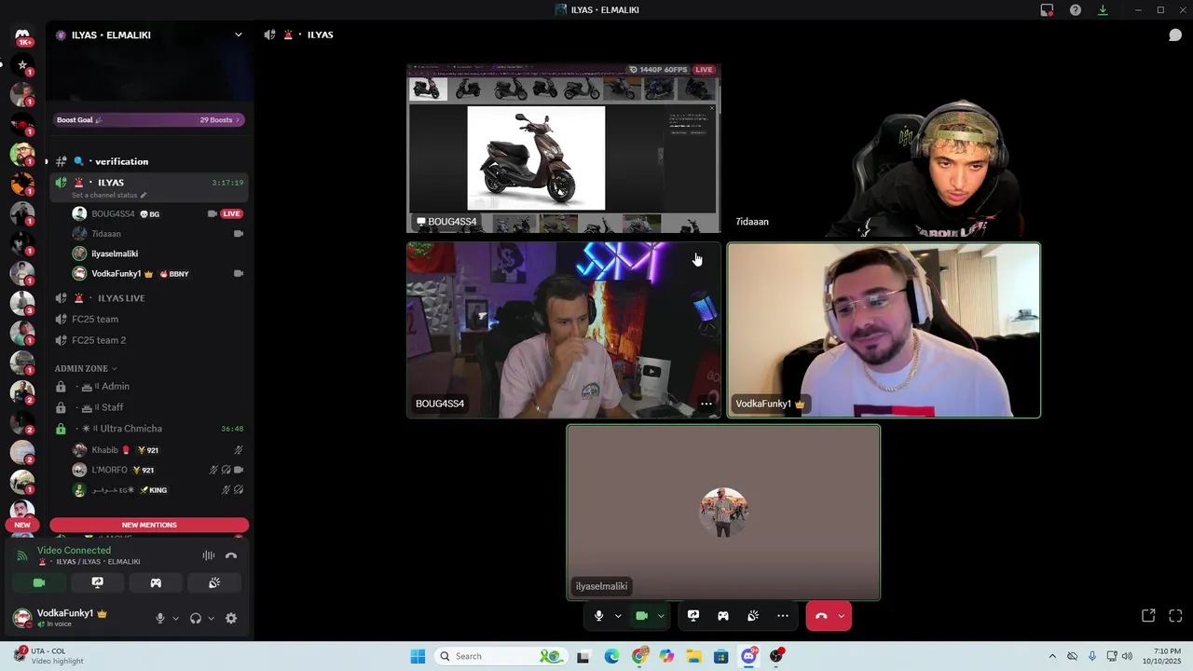This screenshot has height=671, width=1193.
Task: Open locked Admin voice channel
Action: pos(149,387)
